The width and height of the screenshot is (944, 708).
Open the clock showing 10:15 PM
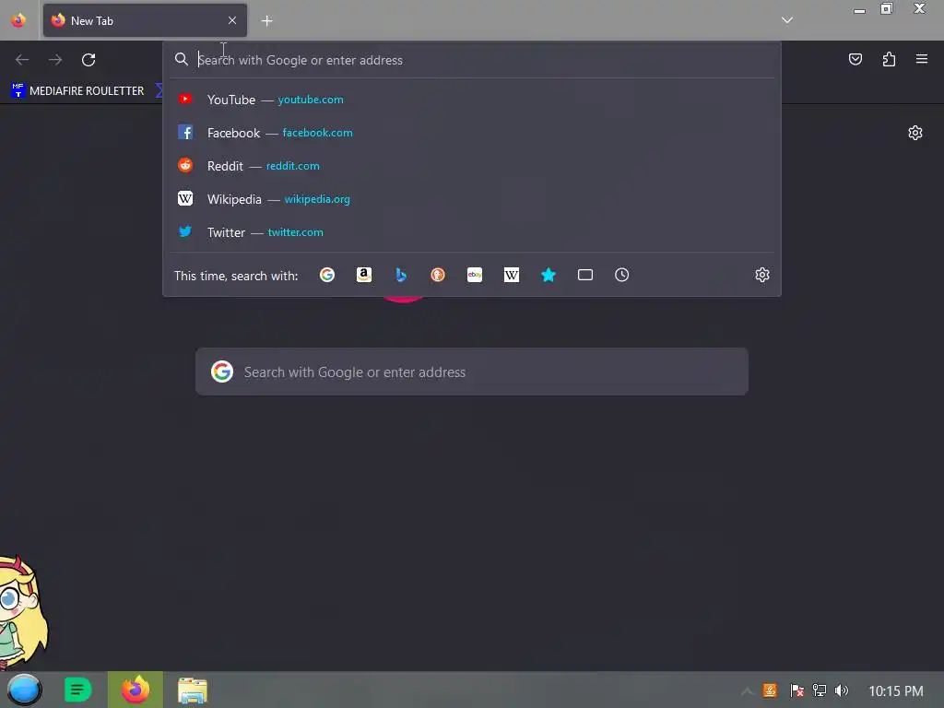tap(896, 691)
